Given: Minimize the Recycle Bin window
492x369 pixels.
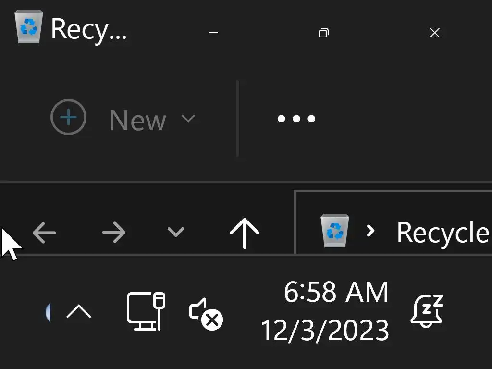Looking at the screenshot, I should pos(213,33).
